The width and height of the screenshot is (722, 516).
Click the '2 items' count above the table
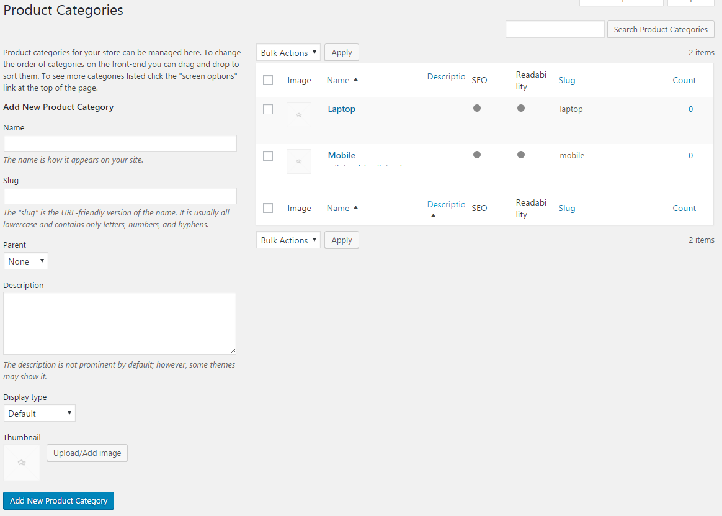tap(702, 53)
